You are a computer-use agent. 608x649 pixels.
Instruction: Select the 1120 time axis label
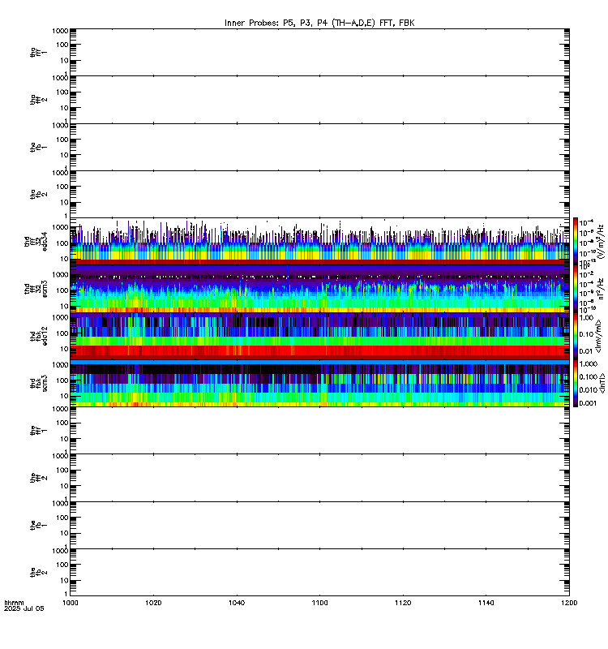click(x=403, y=603)
